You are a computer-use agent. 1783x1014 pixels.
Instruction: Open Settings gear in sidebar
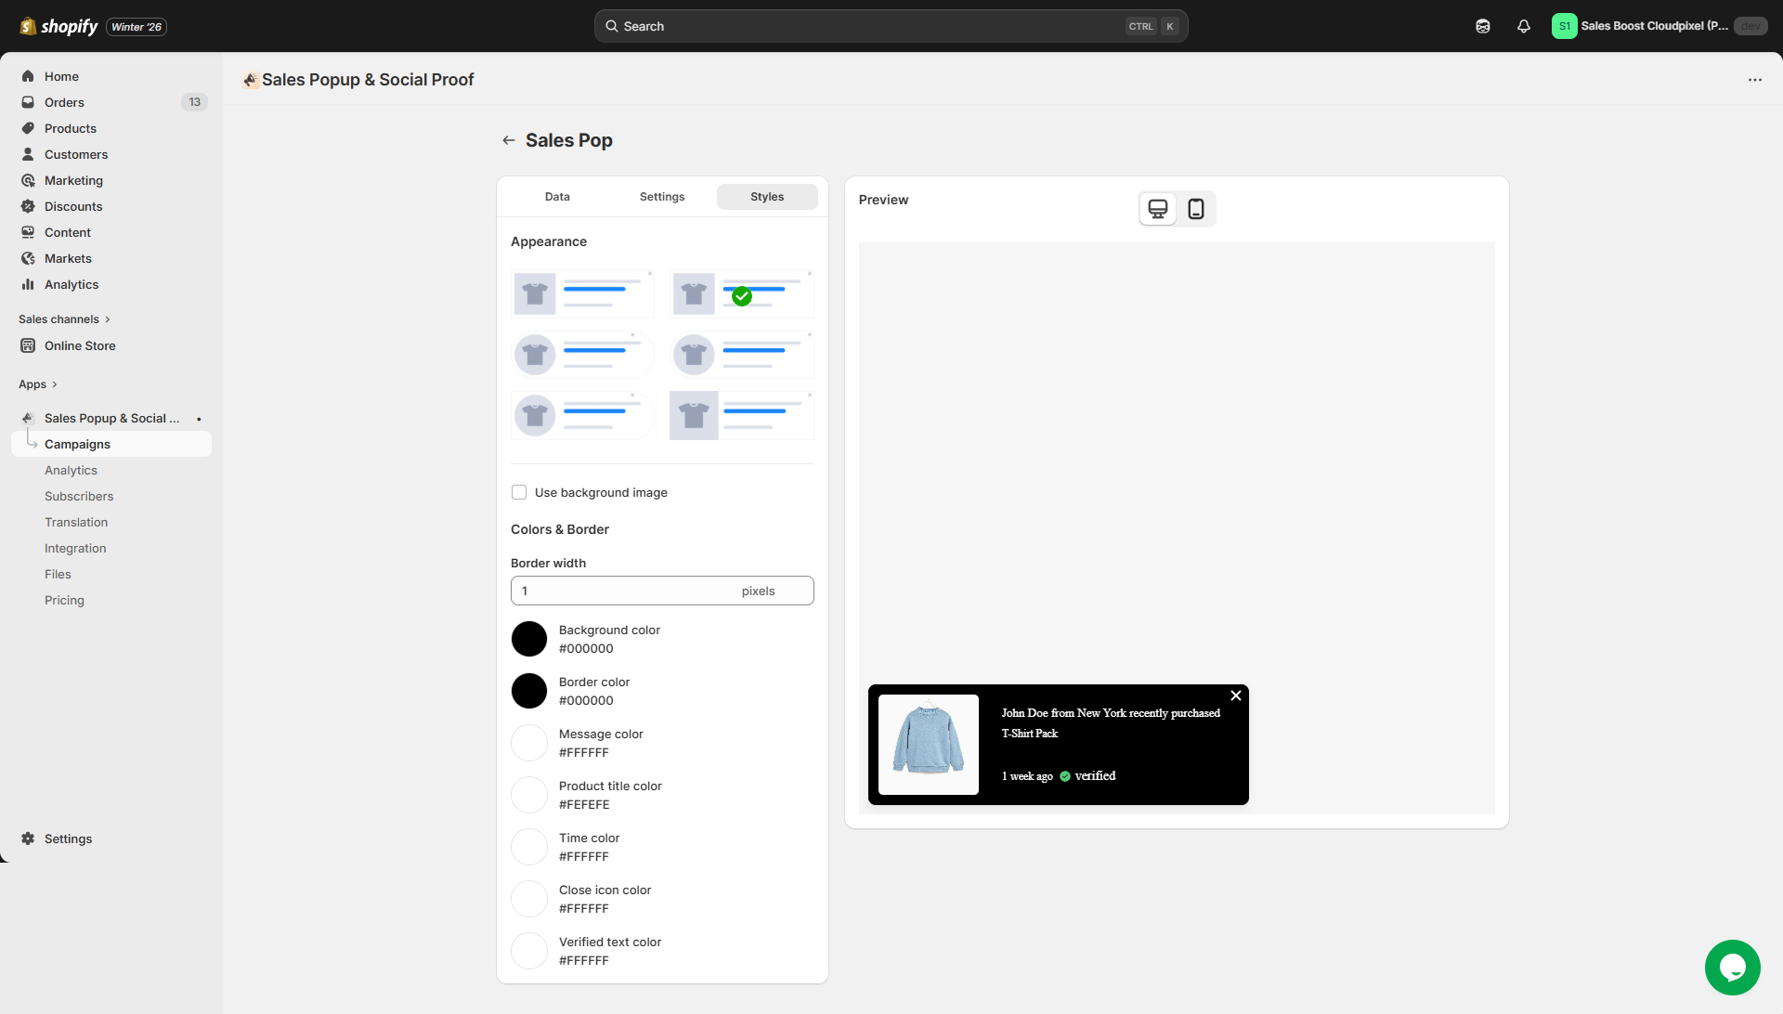point(29,838)
